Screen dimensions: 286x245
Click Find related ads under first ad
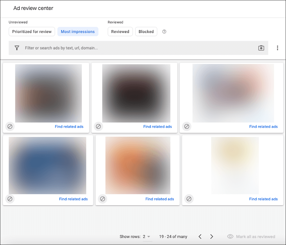tap(69, 127)
